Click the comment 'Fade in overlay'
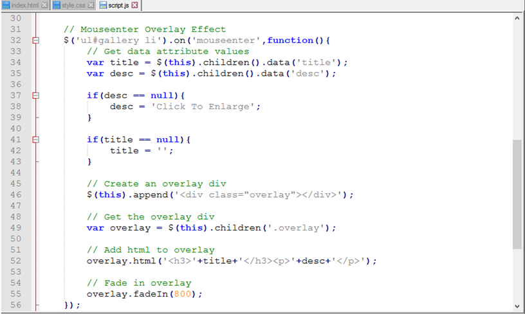Viewport: 525px width, 314px height. click(x=139, y=283)
